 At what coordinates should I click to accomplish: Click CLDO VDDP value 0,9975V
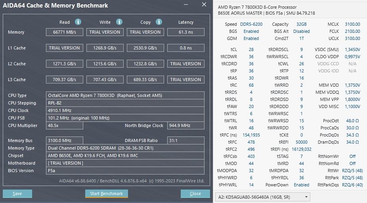click(352, 57)
